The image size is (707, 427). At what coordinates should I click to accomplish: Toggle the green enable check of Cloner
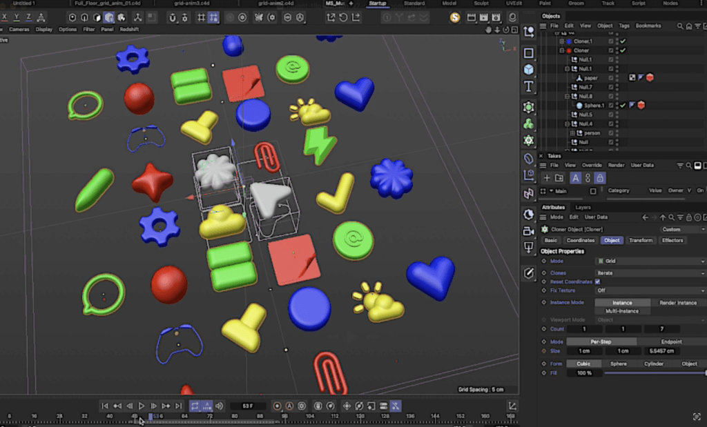[x=623, y=50]
